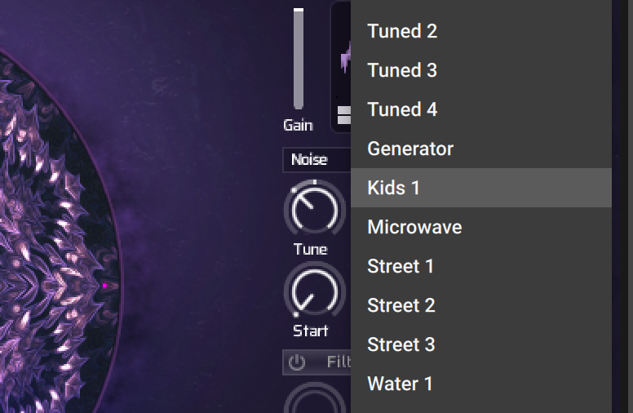Choose Water 1 noise sample
633x413 pixels.
[480, 384]
